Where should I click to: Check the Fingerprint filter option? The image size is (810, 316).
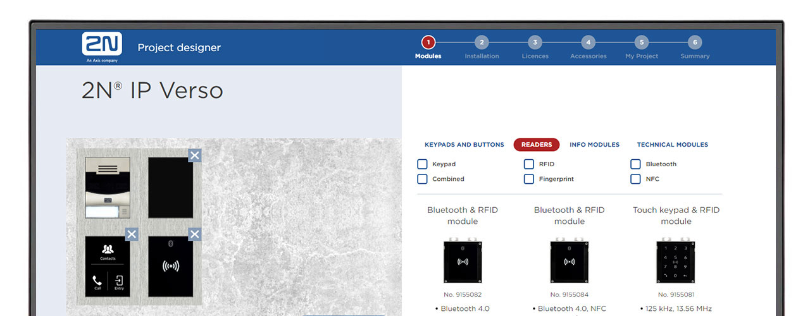tap(529, 179)
